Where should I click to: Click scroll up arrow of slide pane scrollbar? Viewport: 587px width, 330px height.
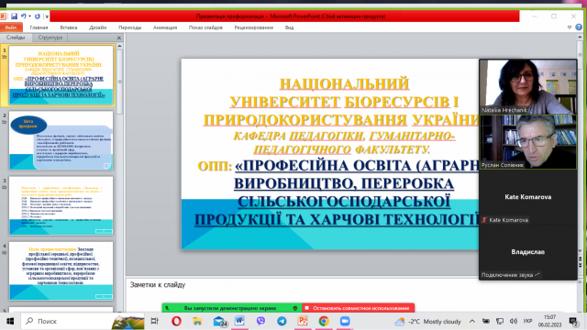120,46
